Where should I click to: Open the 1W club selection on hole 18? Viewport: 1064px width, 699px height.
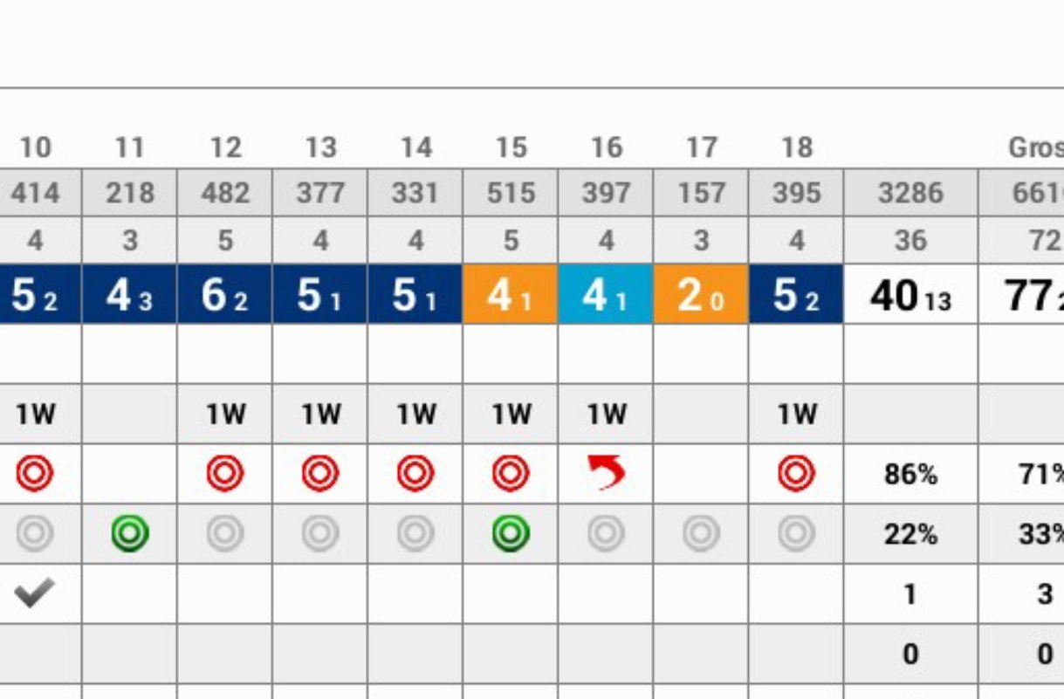(796, 414)
